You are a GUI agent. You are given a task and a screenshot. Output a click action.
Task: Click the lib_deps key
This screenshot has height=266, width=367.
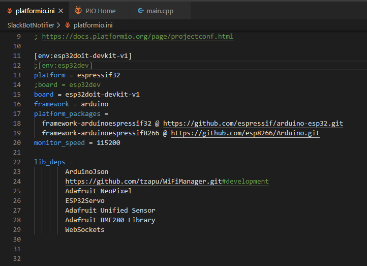50,162
